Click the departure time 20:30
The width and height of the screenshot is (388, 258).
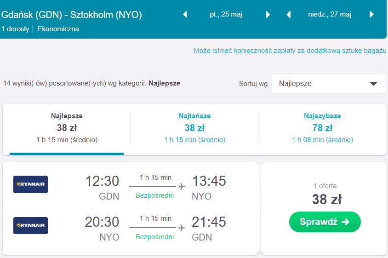pyautogui.click(x=102, y=222)
